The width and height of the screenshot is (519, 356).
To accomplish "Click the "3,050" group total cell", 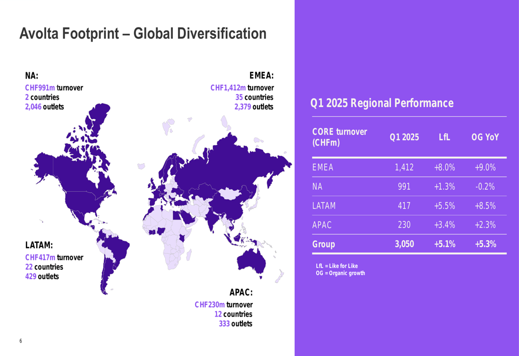I will click(404, 244).
